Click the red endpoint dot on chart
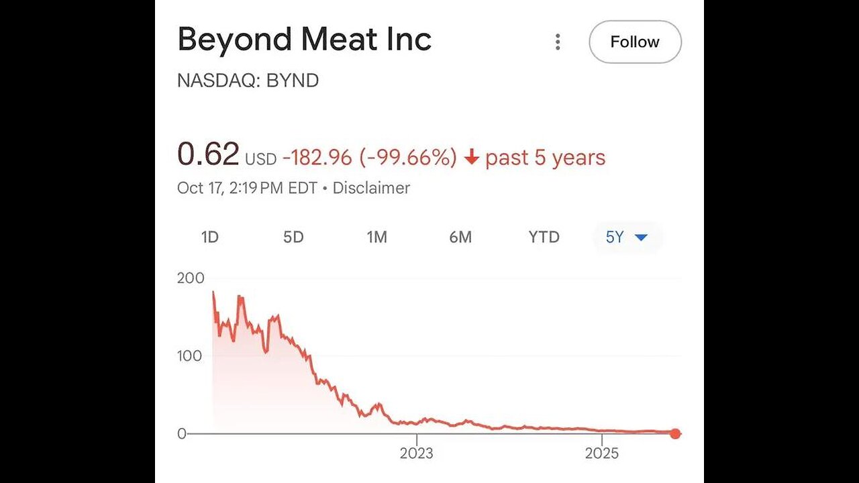This screenshot has height=483, width=859. point(675,434)
